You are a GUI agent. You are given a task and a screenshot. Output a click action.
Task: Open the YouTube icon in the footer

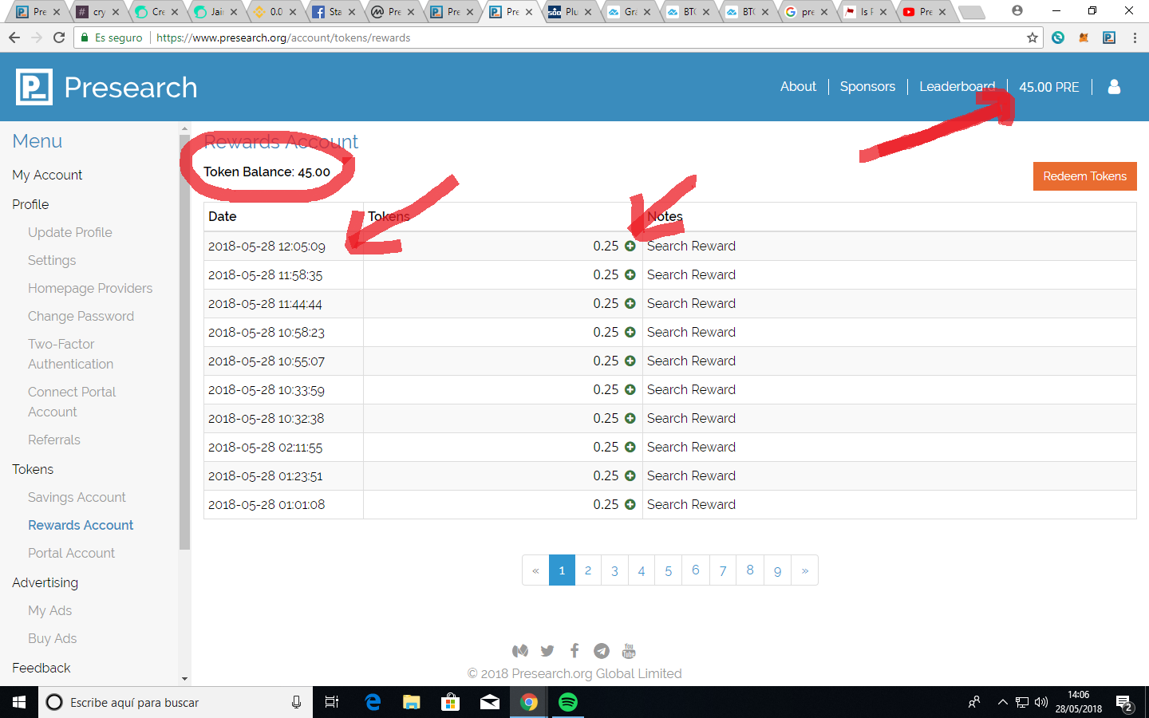[x=629, y=651]
